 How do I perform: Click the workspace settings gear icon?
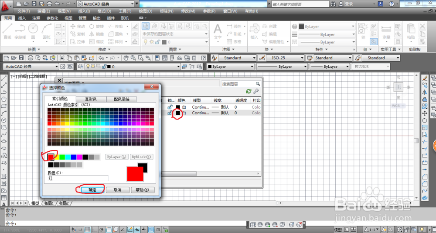tap(62, 67)
